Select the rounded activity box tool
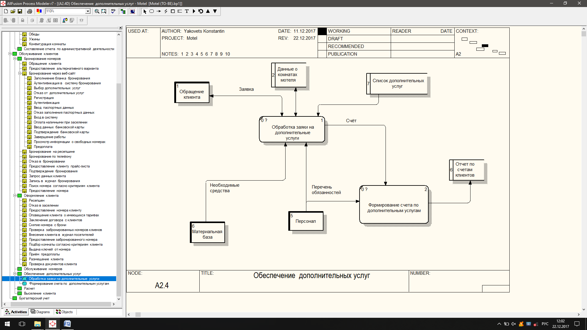587x330 pixels. click(x=152, y=11)
